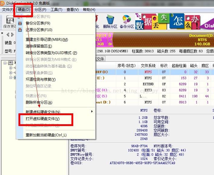Click starting cylinder value 8913
214x175 pixels.
click(183, 102)
